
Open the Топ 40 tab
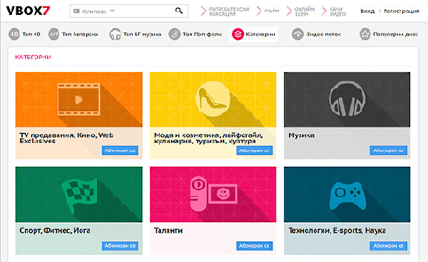[31, 34]
